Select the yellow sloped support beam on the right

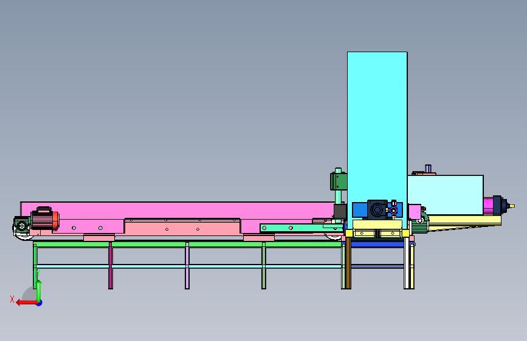[x=464, y=223]
